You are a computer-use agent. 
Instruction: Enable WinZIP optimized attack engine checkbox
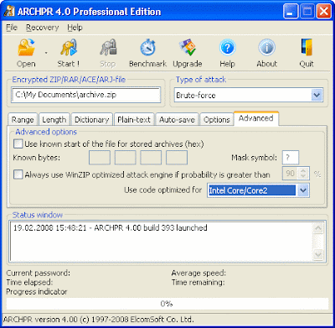18,174
